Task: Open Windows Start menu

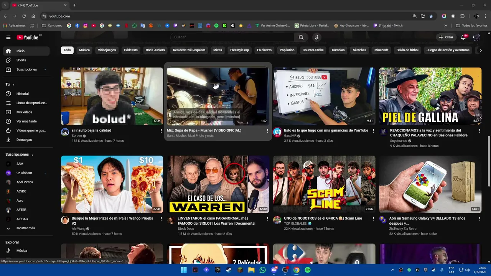Action: (184, 270)
